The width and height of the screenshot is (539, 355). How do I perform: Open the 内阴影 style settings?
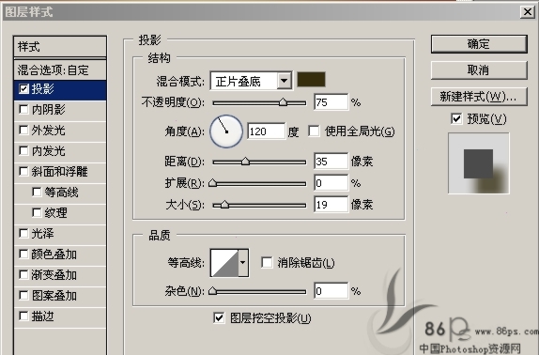tap(49, 110)
